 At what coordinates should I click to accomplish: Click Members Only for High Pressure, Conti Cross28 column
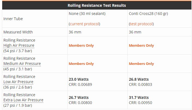click(x=141, y=46)
